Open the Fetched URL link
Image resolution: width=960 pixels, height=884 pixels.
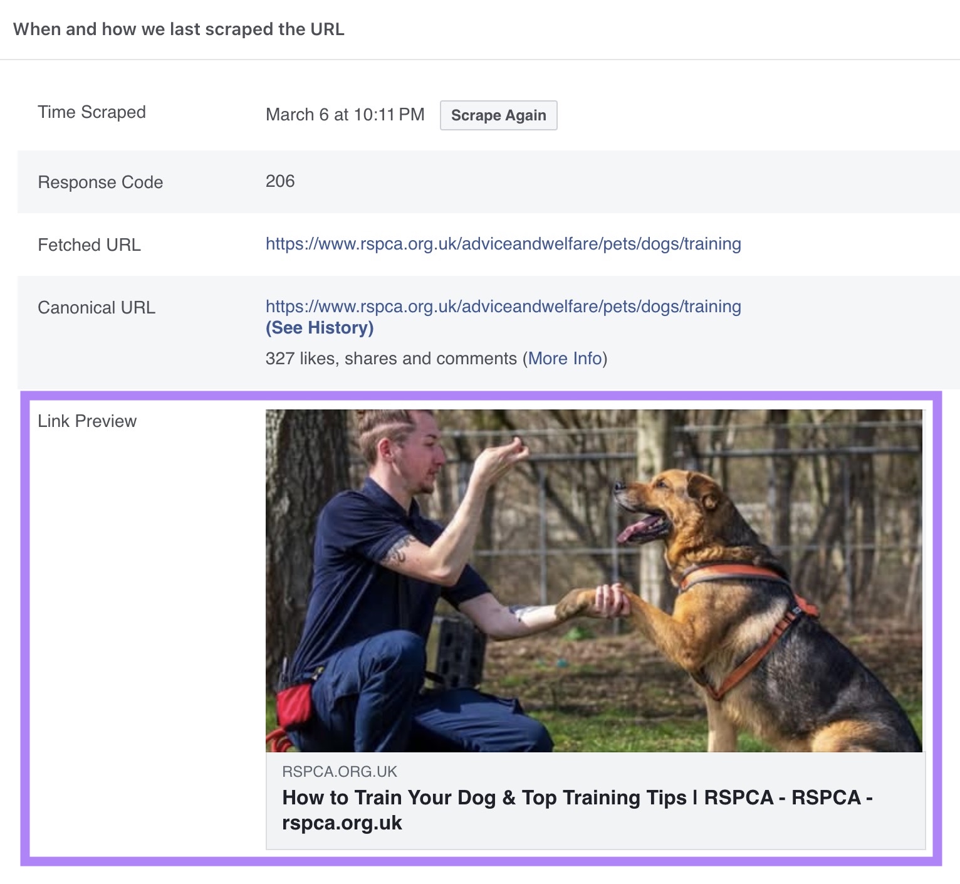point(503,244)
